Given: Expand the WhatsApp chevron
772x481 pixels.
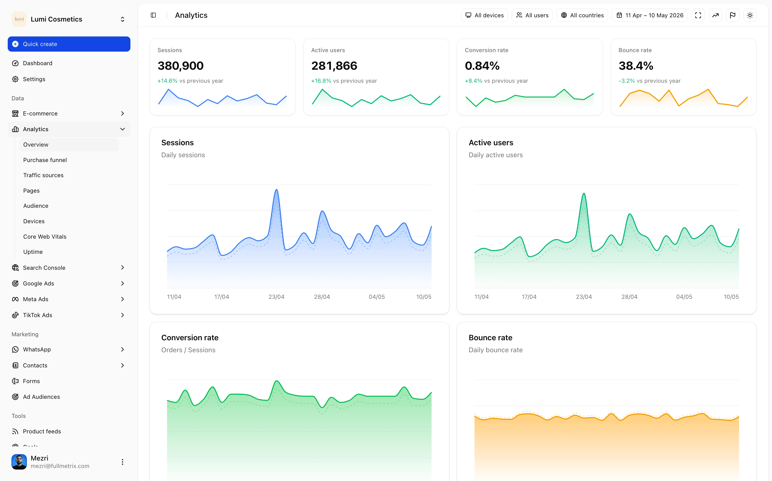Looking at the screenshot, I should [122, 350].
